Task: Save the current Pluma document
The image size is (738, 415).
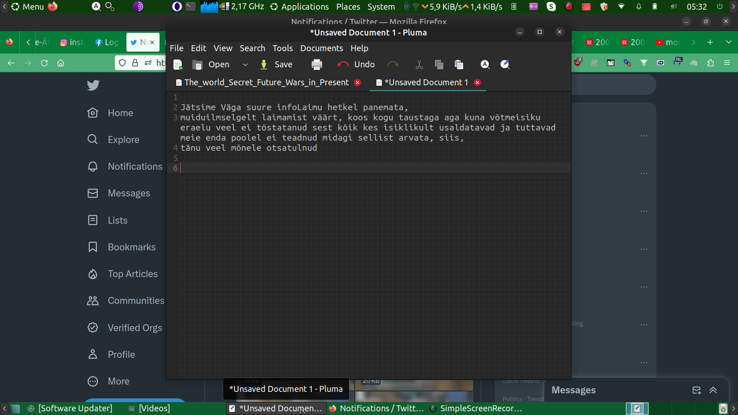Action: pyautogui.click(x=276, y=65)
